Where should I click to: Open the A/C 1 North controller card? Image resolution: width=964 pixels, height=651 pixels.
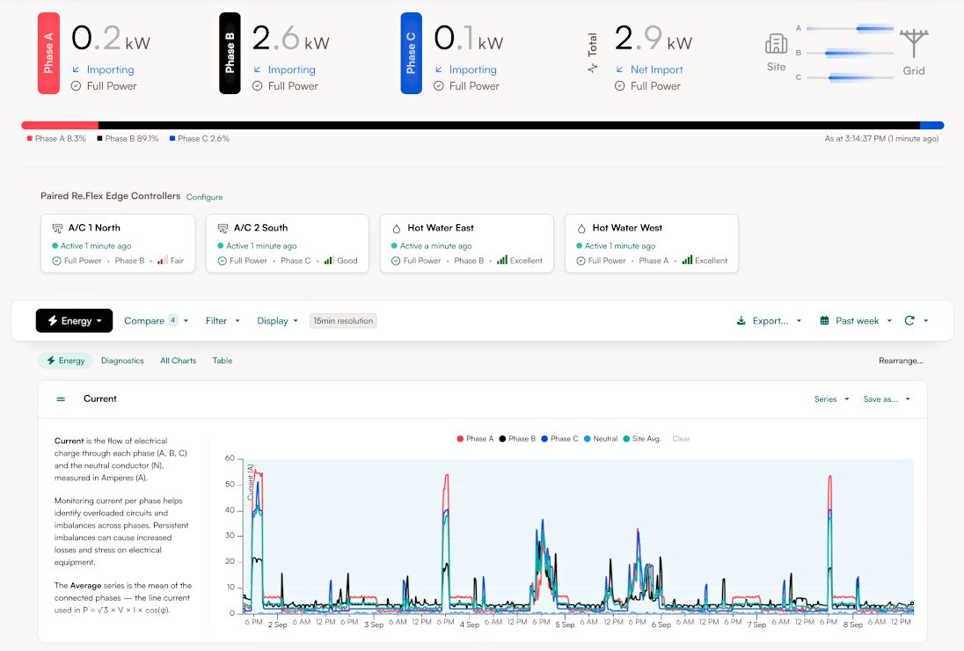118,244
